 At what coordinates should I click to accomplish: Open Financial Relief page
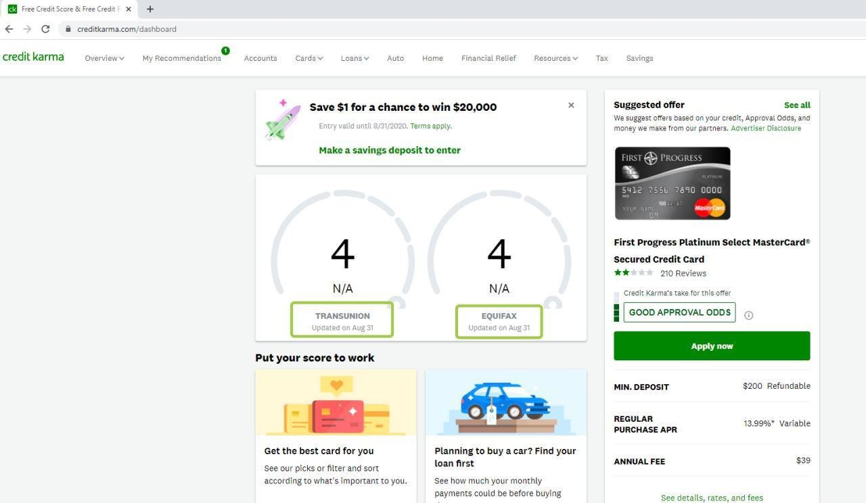[x=488, y=58]
